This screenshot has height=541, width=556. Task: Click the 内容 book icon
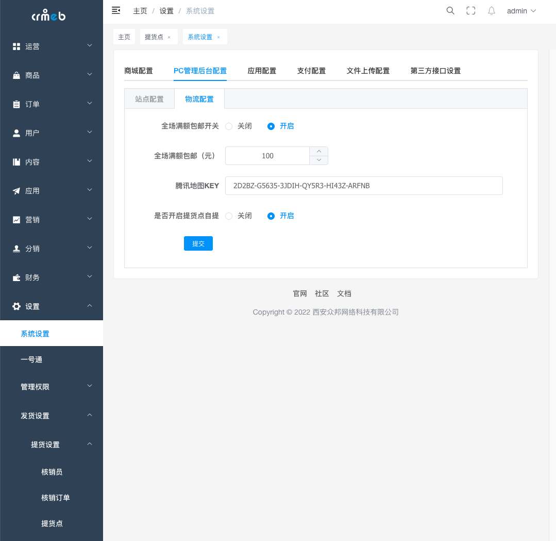pyautogui.click(x=16, y=162)
